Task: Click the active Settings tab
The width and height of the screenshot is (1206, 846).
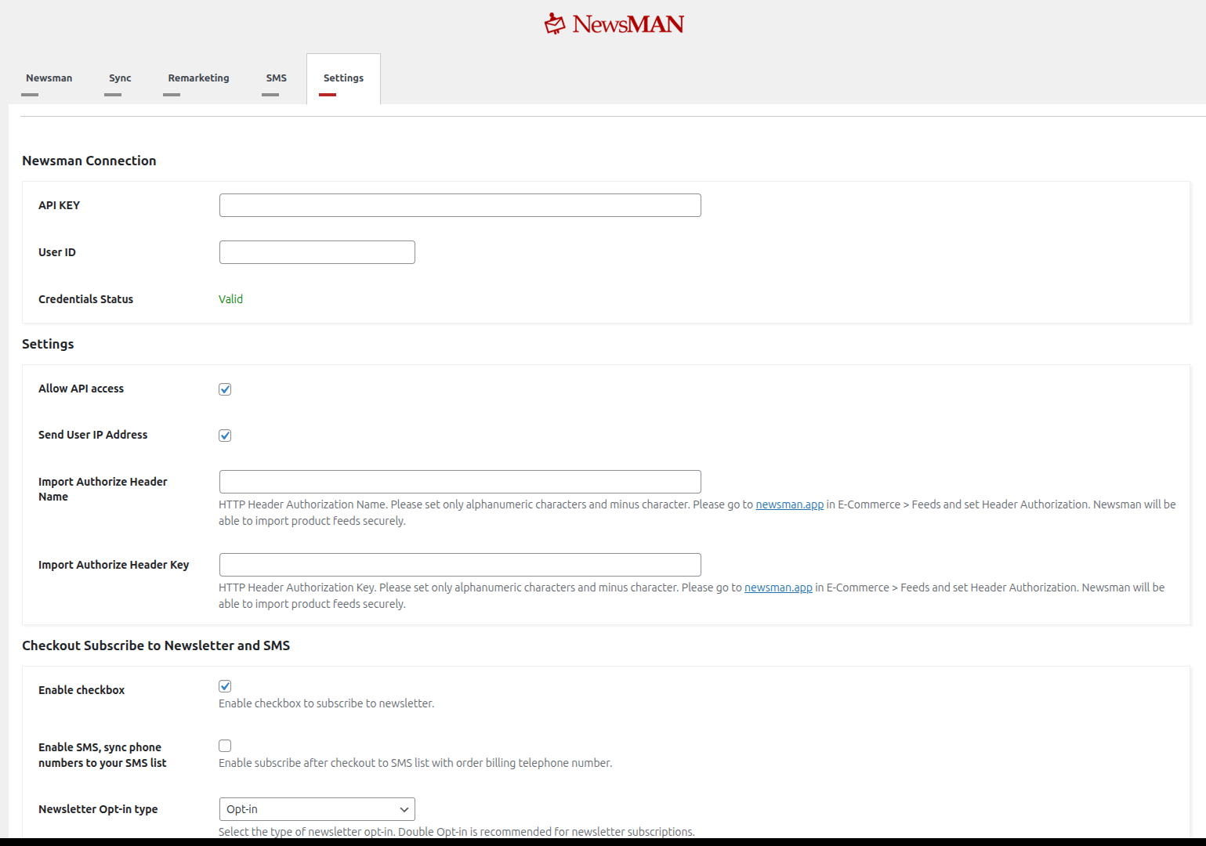Action: [343, 78]
